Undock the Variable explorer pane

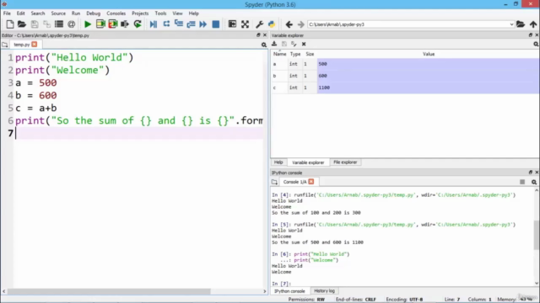[x=531, y=35]
